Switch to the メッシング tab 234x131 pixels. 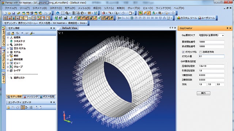(31, 97)
